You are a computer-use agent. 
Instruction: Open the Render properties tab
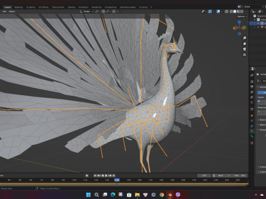(x=252, y=81)
